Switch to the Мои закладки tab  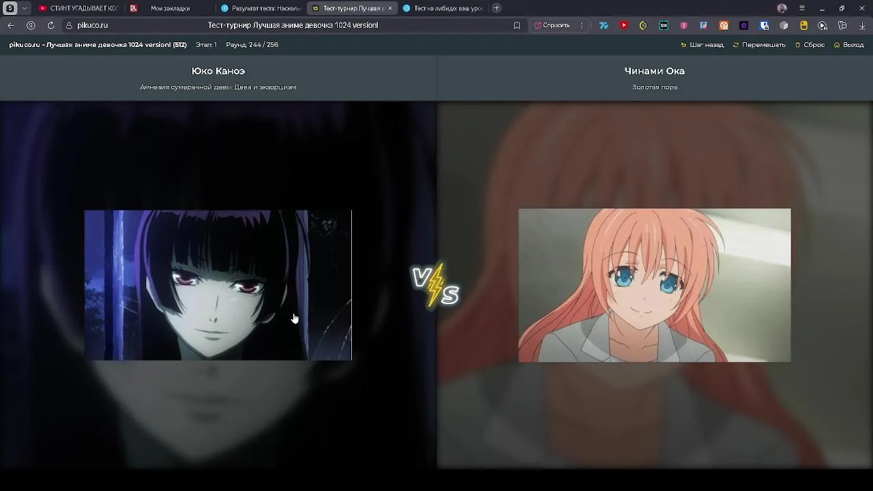[x=171, y=8]
